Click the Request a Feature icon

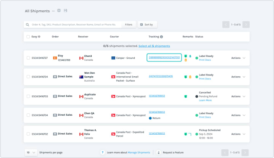tap(159, 152)
